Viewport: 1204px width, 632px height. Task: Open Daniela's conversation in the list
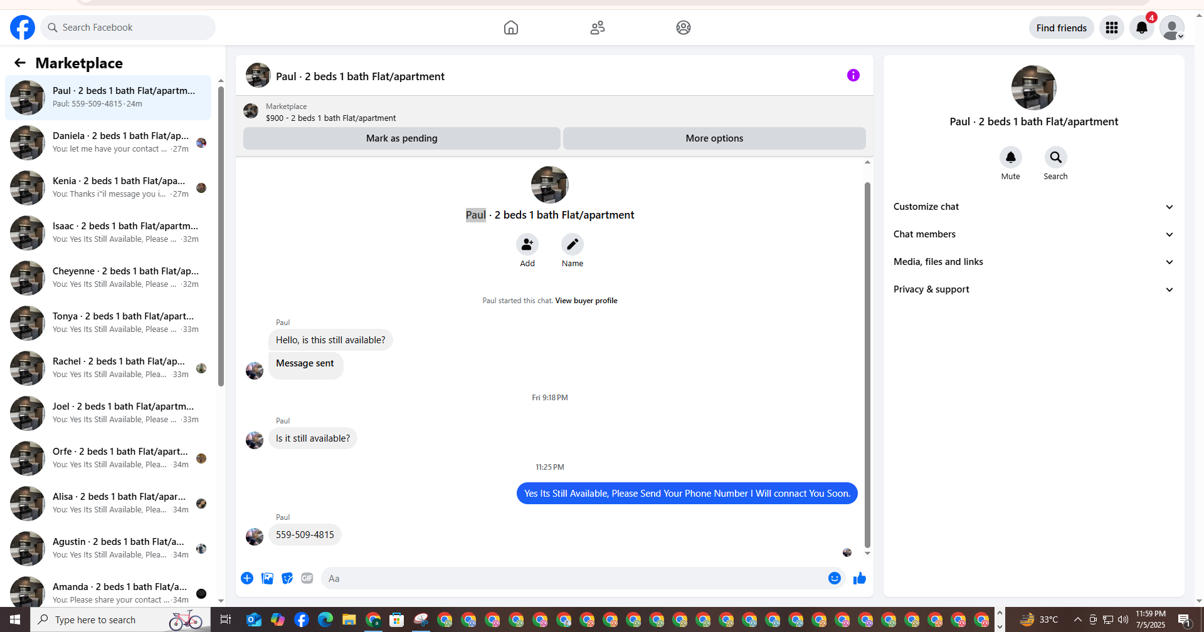(x=108, y=143)
